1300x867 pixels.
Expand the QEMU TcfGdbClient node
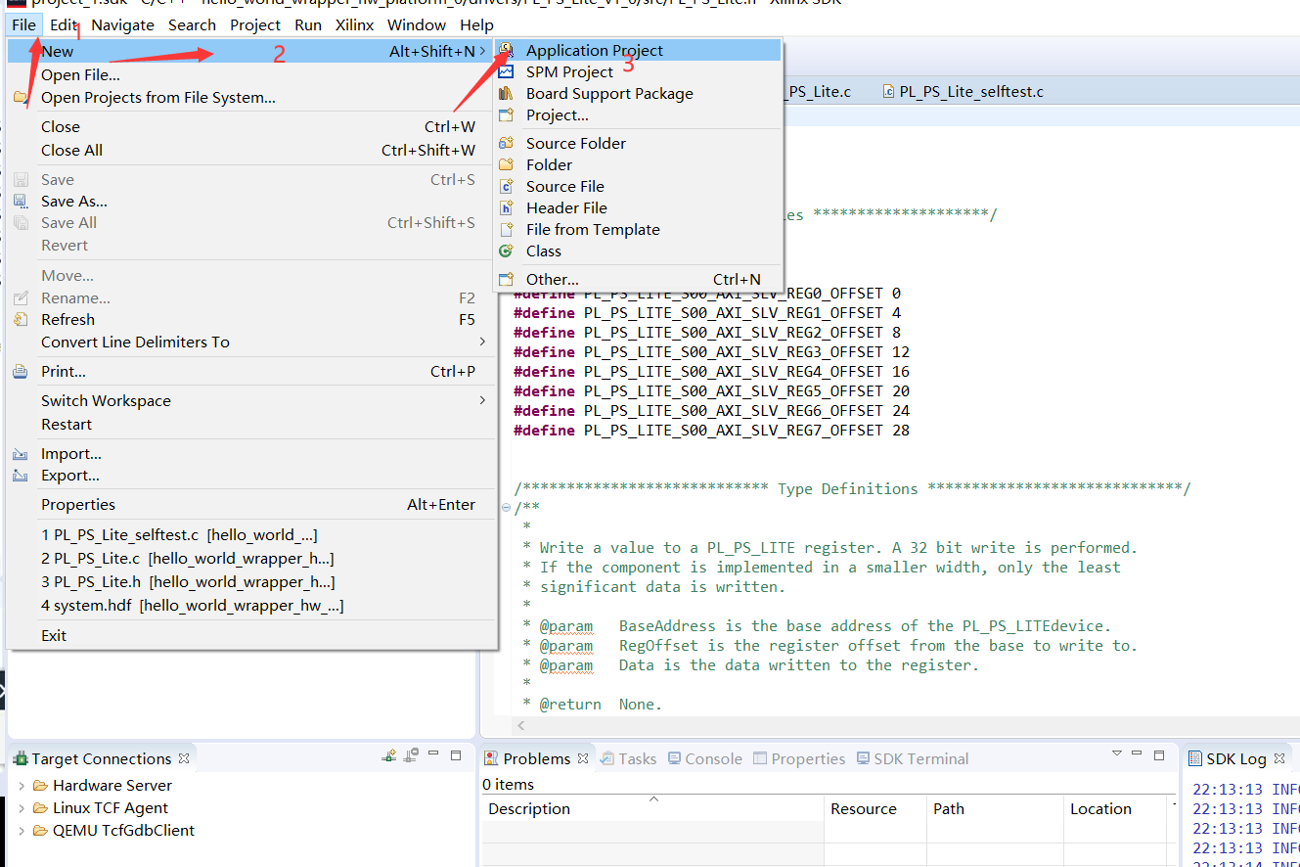[x=22, y=830]
